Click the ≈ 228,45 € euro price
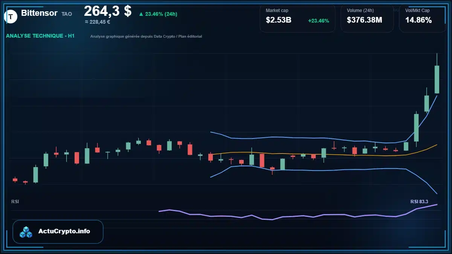The width and height of the screenshot is (452, 254). (98, 22)
